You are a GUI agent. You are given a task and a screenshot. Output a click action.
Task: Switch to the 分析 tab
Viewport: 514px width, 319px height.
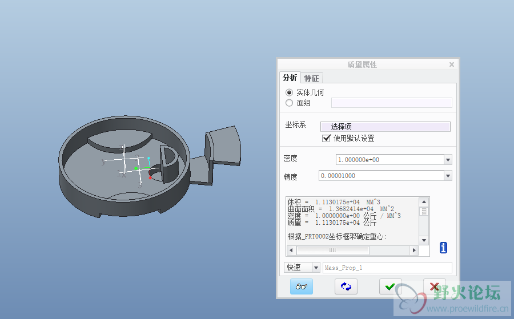(290, 78)
